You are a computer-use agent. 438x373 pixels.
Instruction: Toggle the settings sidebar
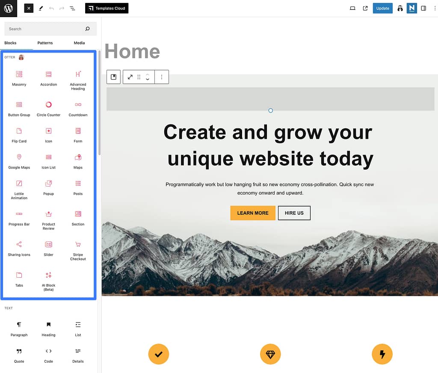click(x=423, y=9)
